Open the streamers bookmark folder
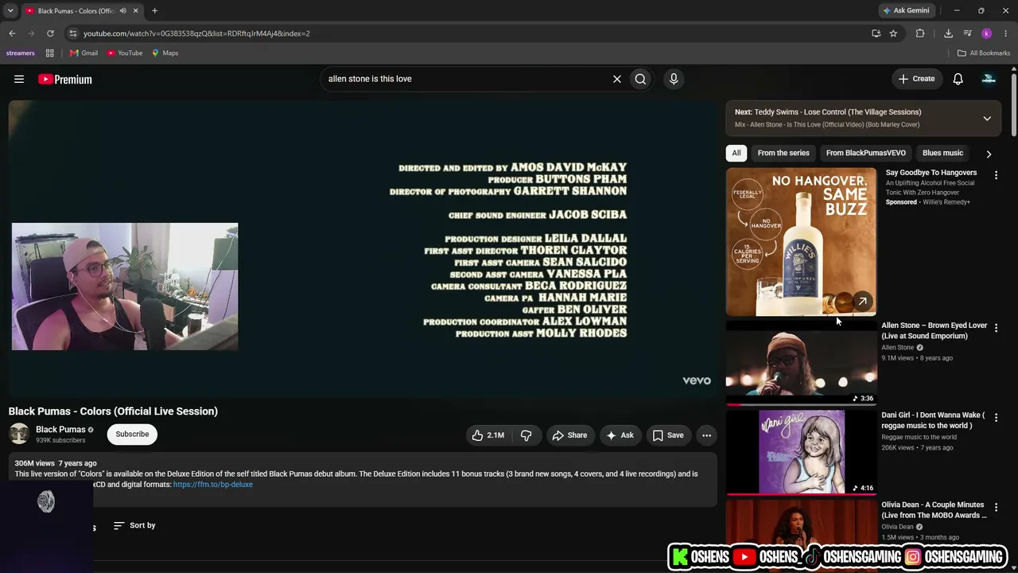1018x573 pixels. click(x=21, y=53)
